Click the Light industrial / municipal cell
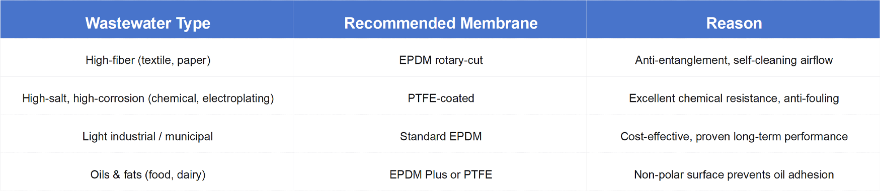880x191 pixels. pyautogui.click(x=147, y=134)
